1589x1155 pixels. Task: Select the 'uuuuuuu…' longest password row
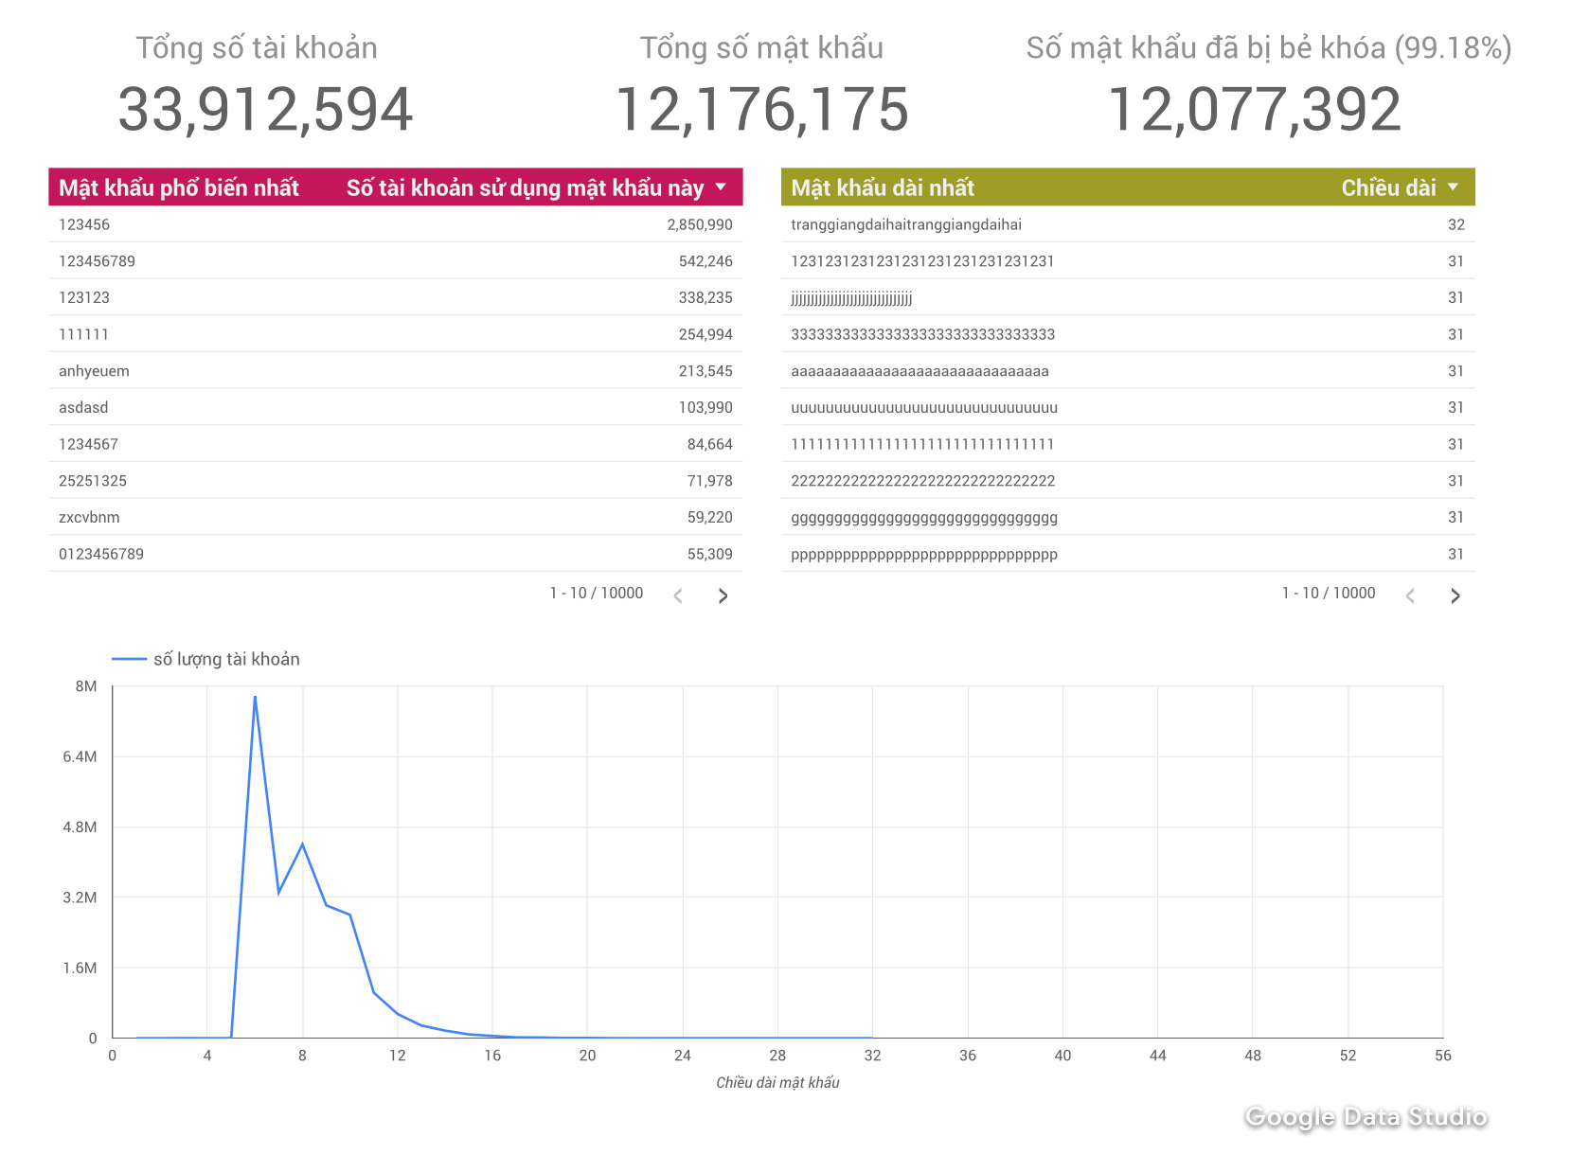[x=1128, y=407]
